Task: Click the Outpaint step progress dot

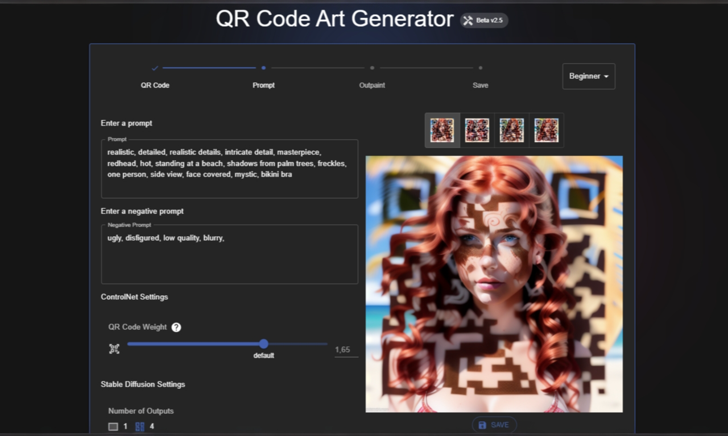Action: coord(372,68)
